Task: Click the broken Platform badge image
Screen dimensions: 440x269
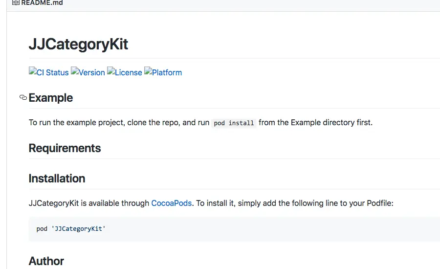Action: [x=148, y=71]
